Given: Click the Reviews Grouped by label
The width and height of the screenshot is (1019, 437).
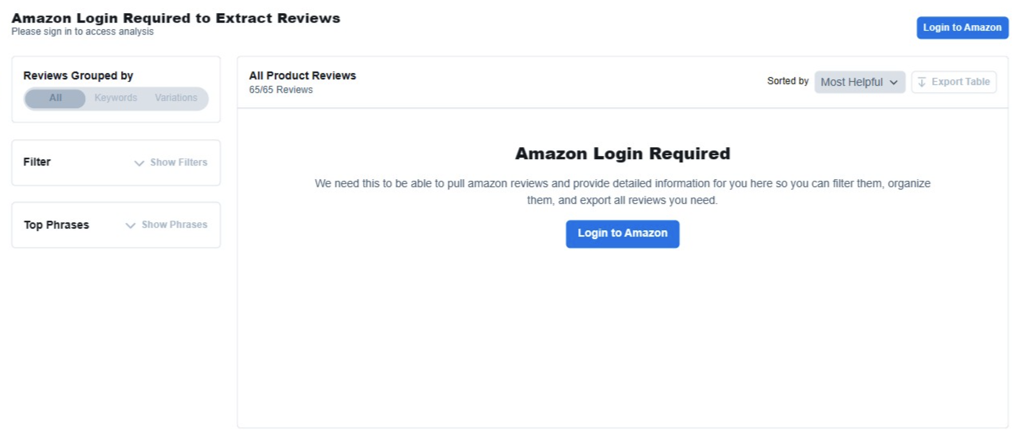Looking at the screenshot, I should 78,76.
